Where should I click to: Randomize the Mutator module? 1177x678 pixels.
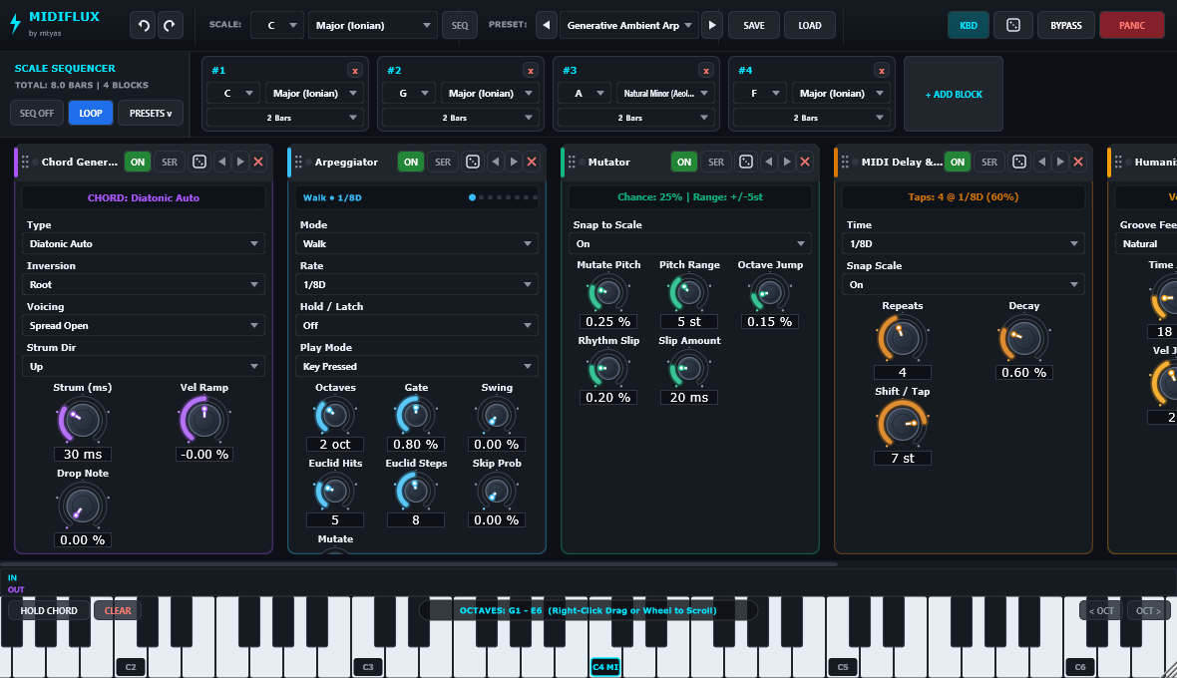coord(746,162)
